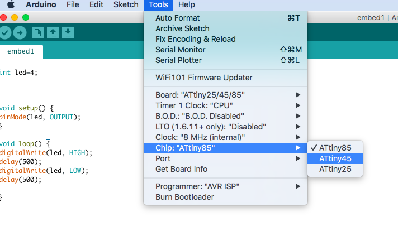This screenshot has height=246, width=398.
Task: Click the "digitalWrite(led, LOW);" line
Action: coord(44,171)
